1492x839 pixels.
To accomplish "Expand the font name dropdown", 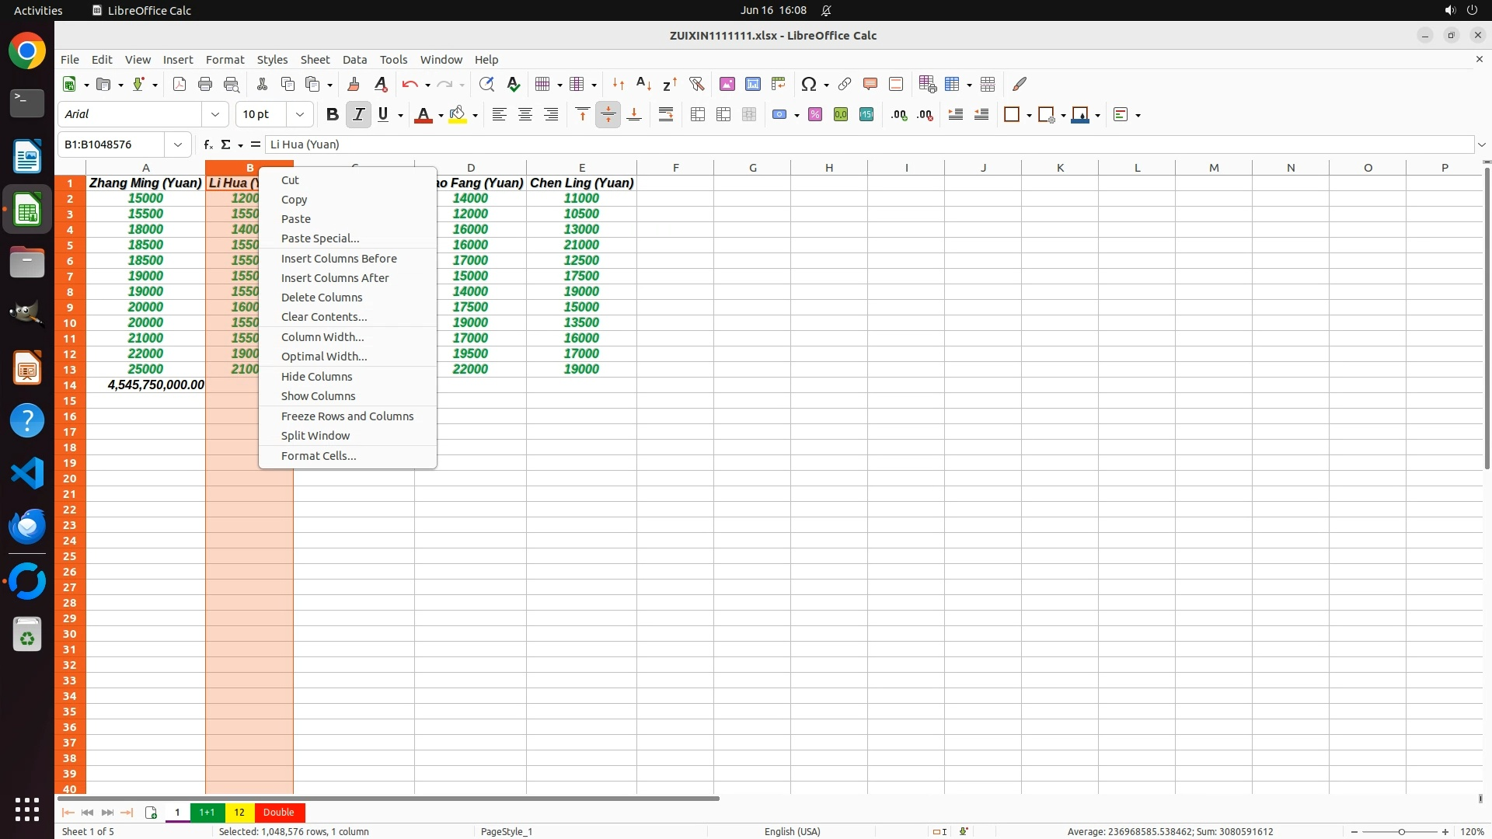I will (x=215, y=114).
